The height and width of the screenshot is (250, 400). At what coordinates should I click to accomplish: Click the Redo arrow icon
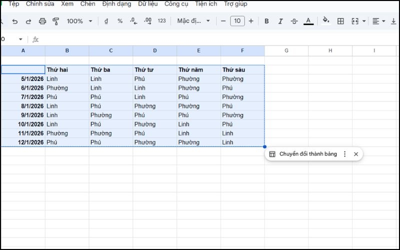pyautogui.click(x=28, y=21)
